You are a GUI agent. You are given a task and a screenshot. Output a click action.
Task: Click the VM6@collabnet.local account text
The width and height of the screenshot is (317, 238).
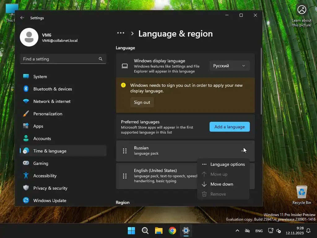[60, 41]
